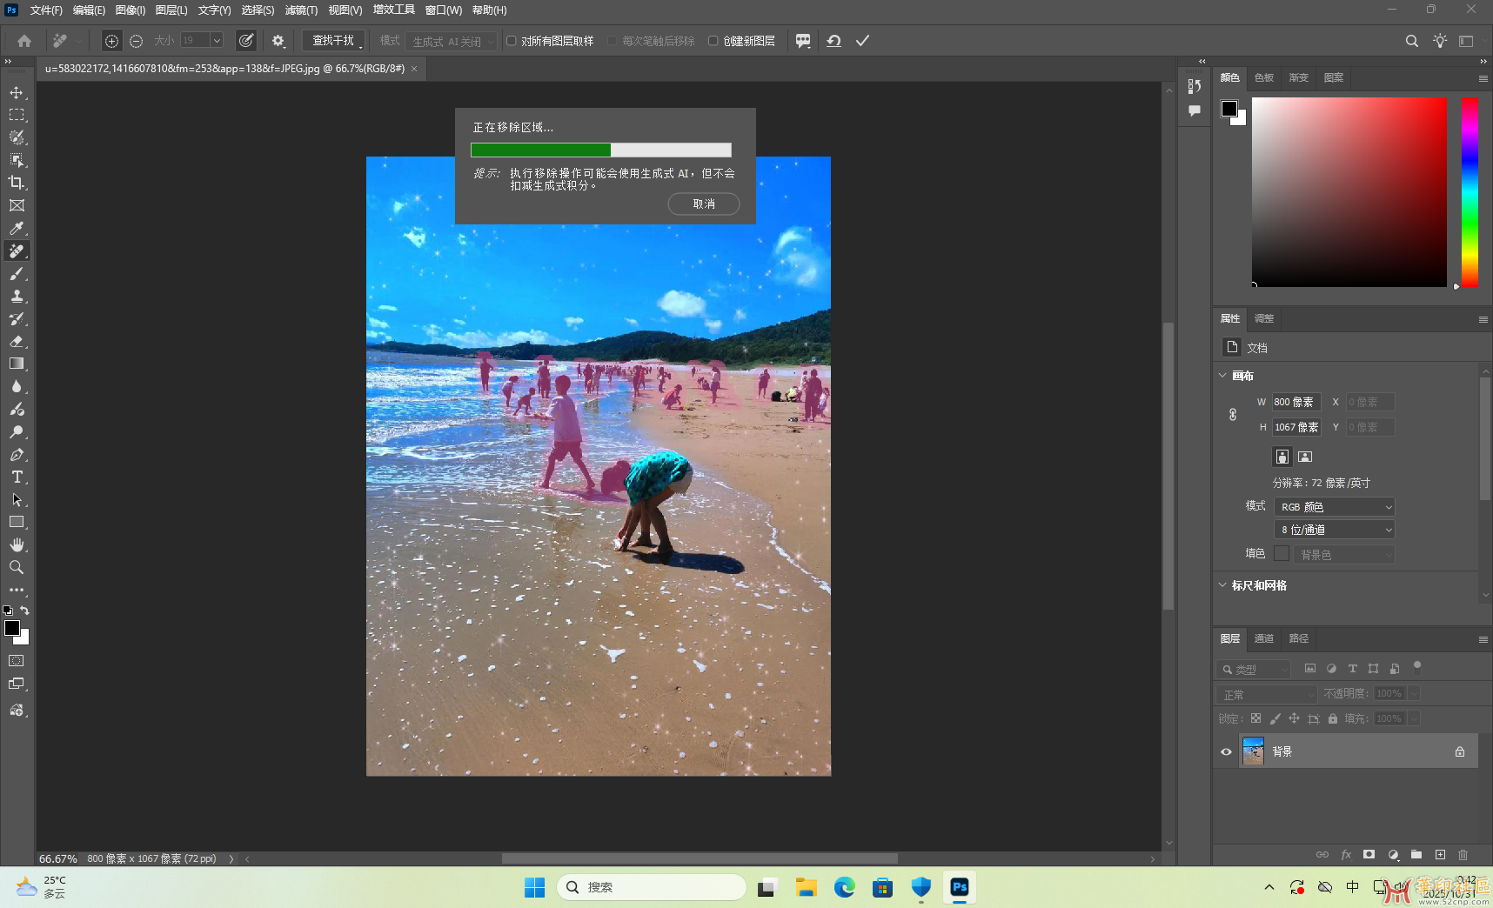This screenshot has height=908, width=1493.
Task: Collapse the 画布 section
Action: click(x=1222, y=376)
